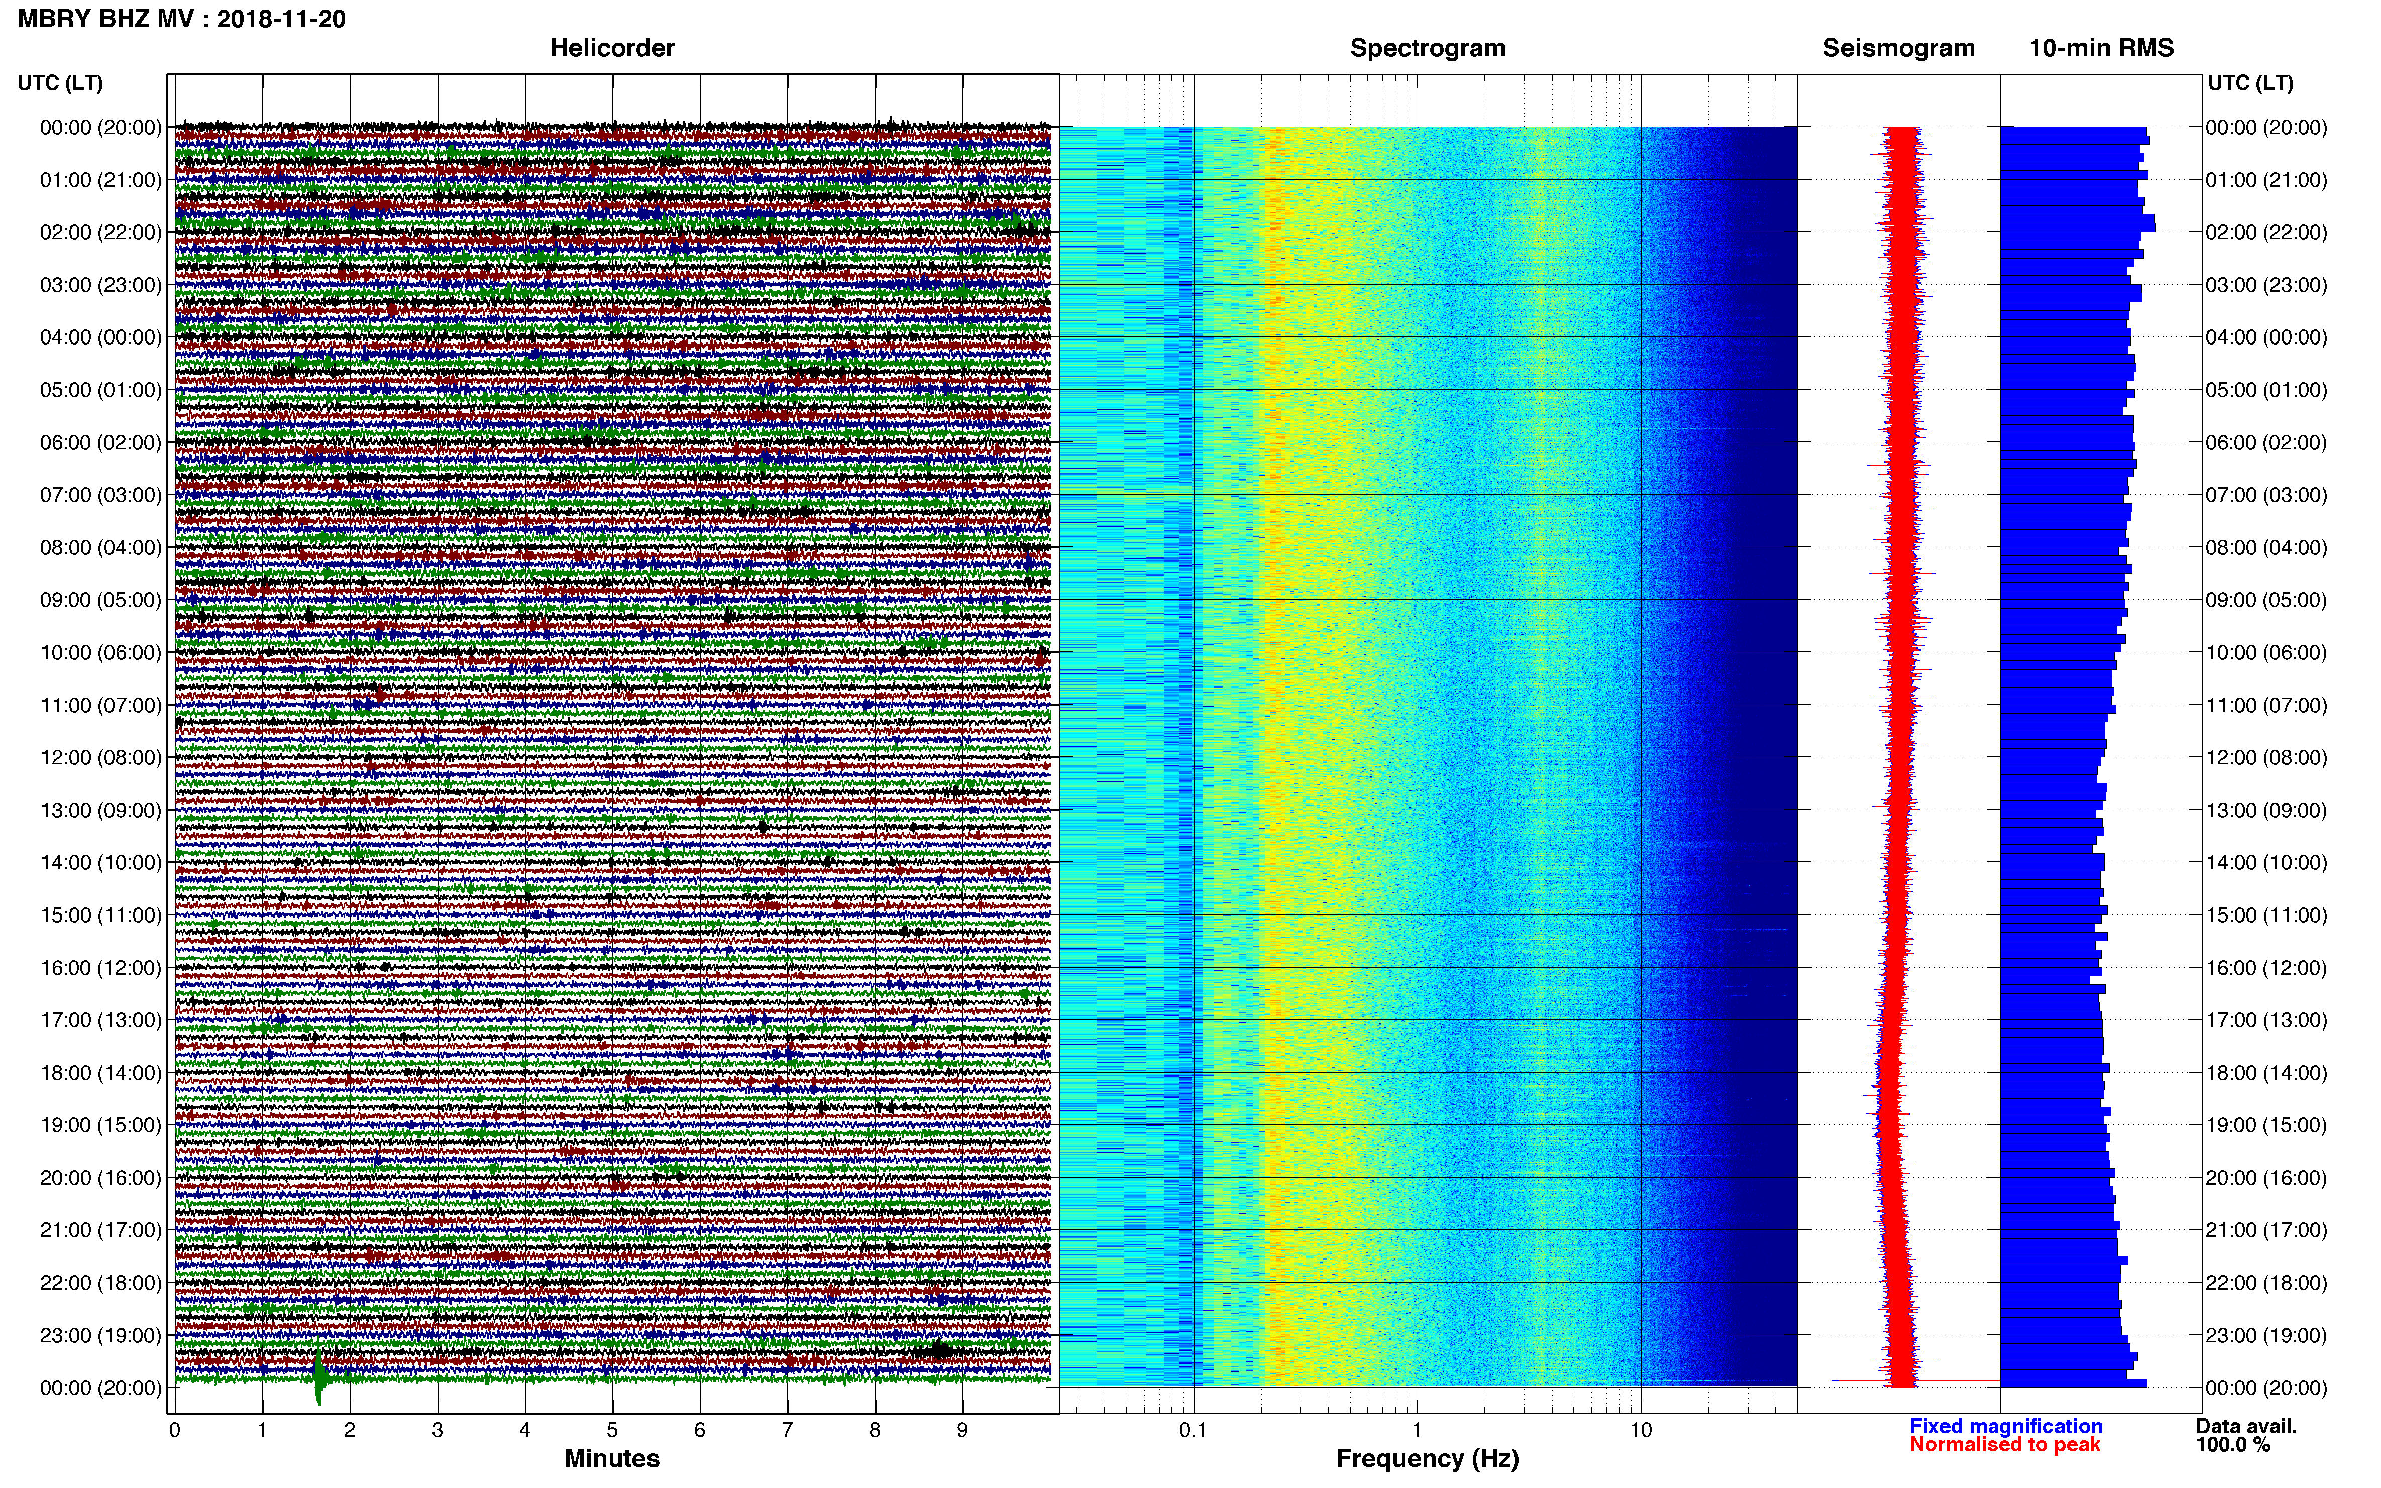Click left time label '10:00 (06:00)'
Screen dimensions: 2381x1488
tap(100, 652)
